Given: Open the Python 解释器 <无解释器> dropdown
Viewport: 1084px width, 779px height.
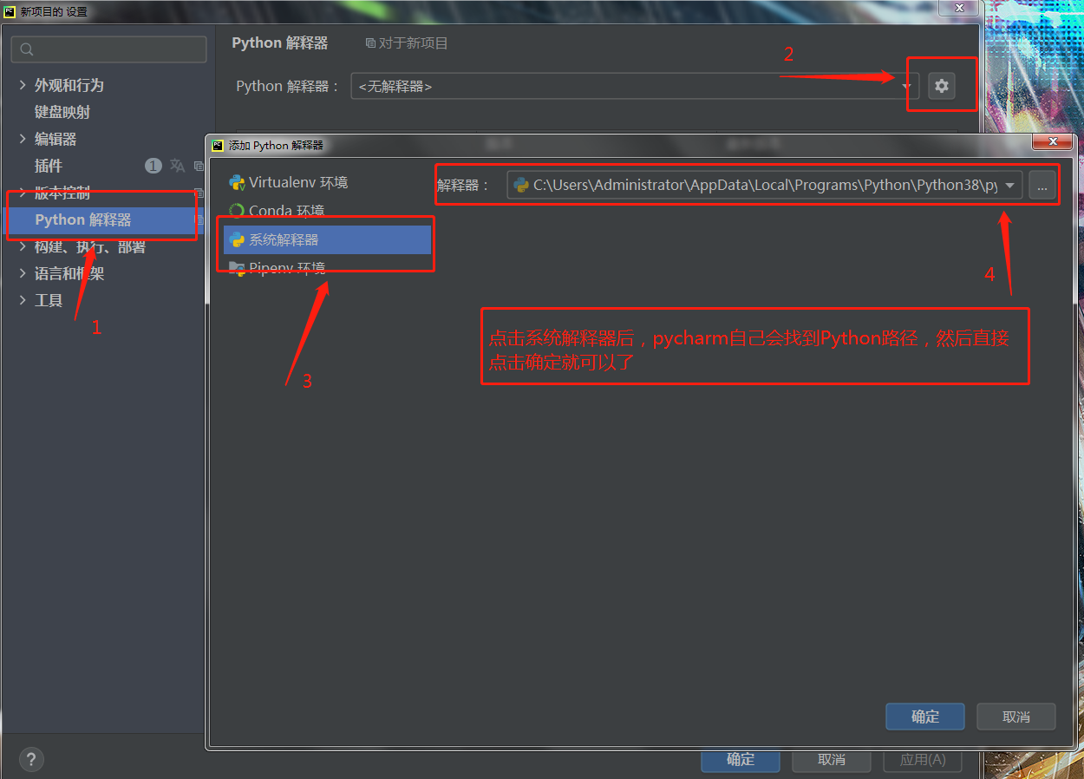Looking at the screenshot, I should pos(636,87).
